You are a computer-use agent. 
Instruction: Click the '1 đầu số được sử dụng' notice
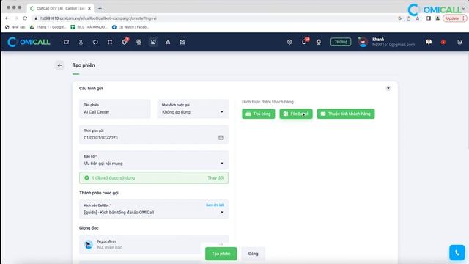click(x=154, y=177)
